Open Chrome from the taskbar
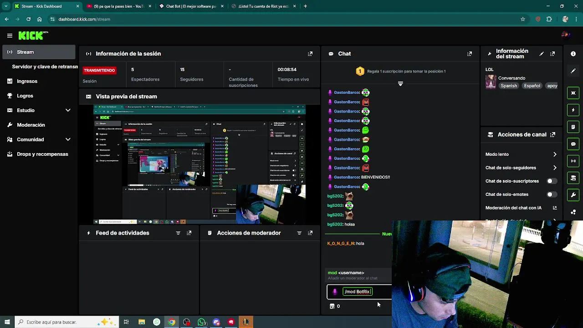583x328 pixels. 172,322
